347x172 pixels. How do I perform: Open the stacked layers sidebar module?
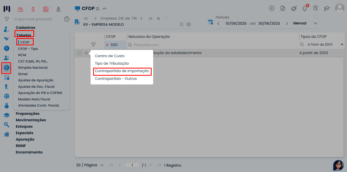[7, 115]
